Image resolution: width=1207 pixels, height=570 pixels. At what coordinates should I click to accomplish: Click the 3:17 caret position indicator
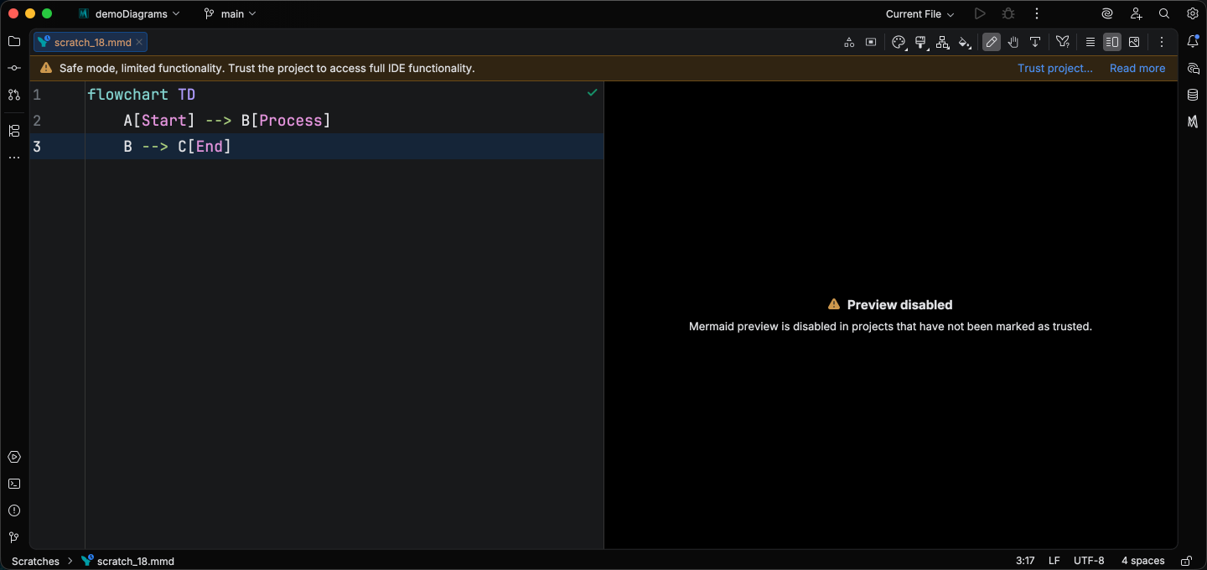pyautogui.click(x=1025, y=561)
